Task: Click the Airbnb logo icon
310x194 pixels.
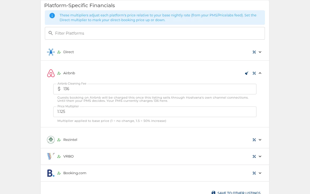Action: [51, 73]
